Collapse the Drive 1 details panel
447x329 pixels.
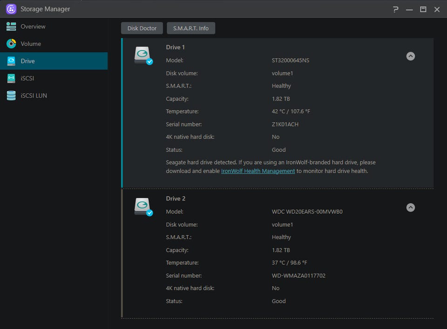pos(410,56)
